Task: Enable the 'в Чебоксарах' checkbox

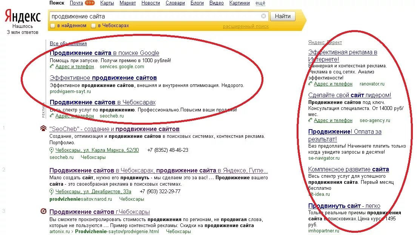Action: pyautogui.click(x=93, y=26)
